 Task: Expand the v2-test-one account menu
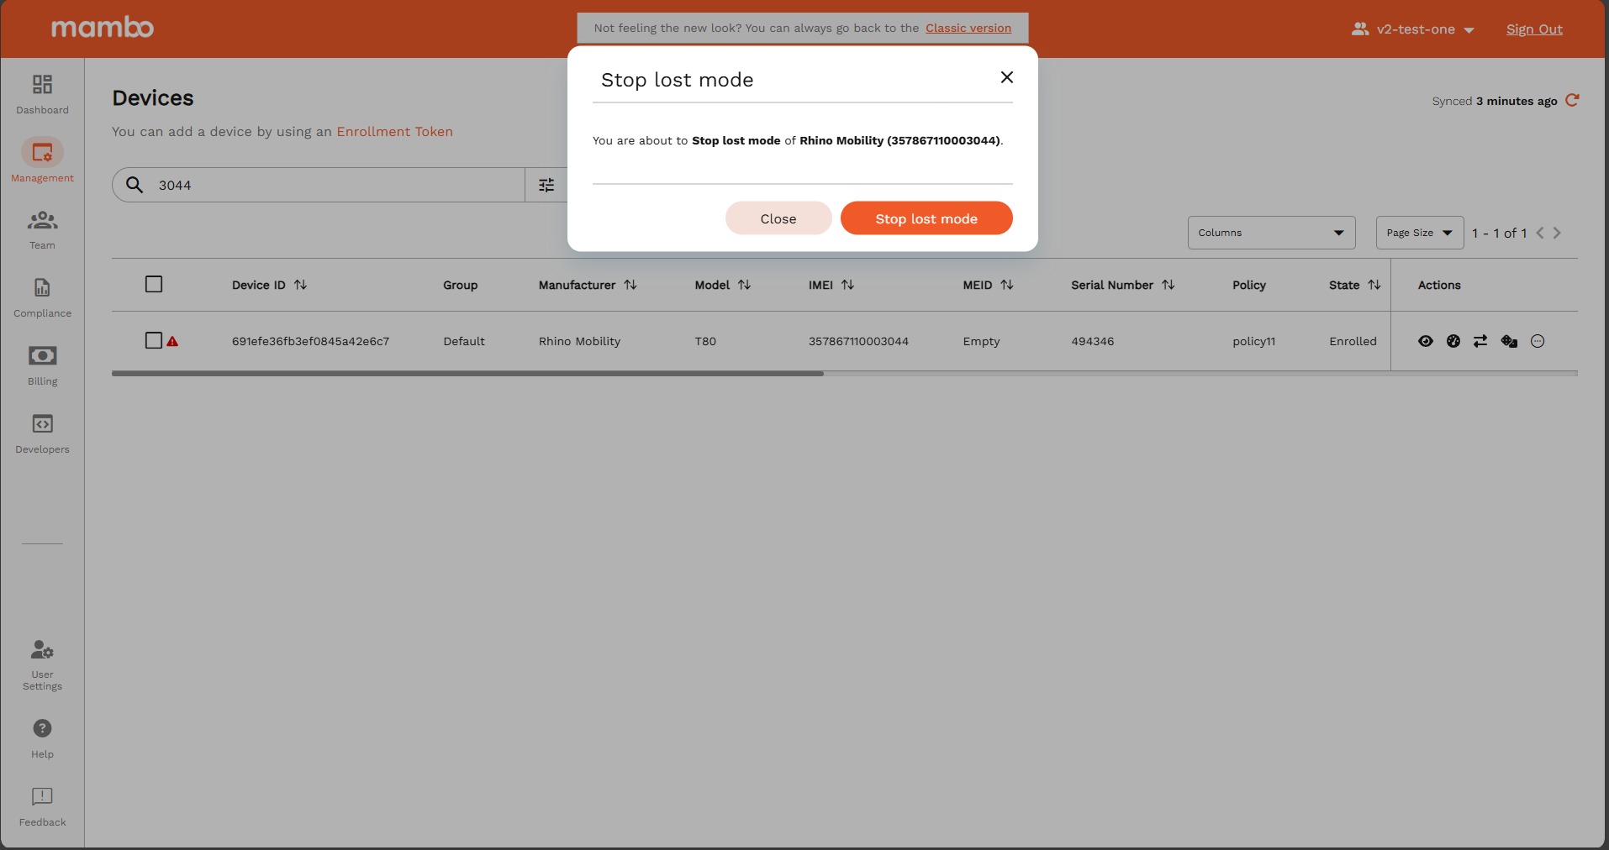pyautogui.click(x=1415, y=29)
